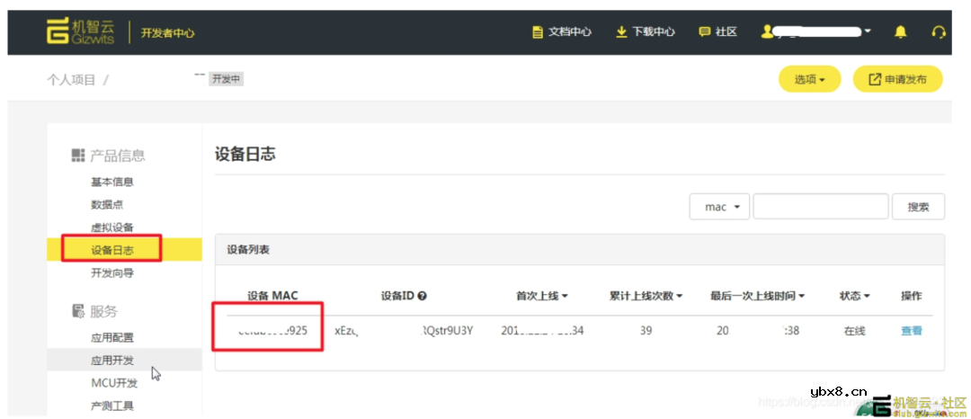Screen dimensions: 971x419
Task: Open the mac search type dropdown
Action: click(x=719, y=207)
